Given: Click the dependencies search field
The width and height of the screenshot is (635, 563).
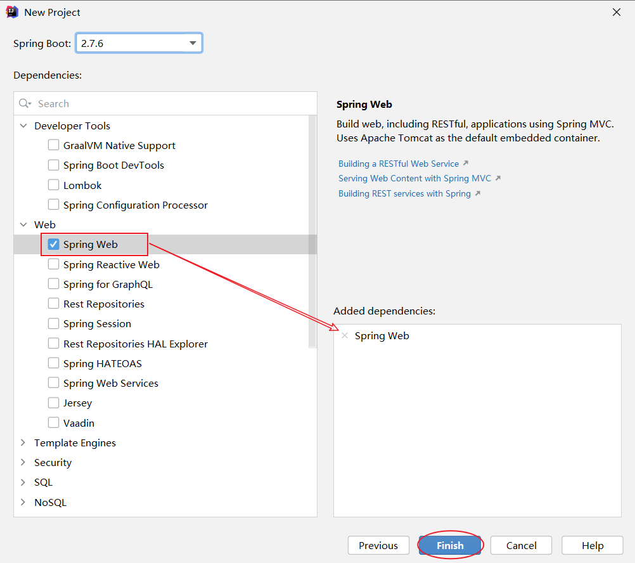Looking at the screenshot, I should (x=171, y=103).
